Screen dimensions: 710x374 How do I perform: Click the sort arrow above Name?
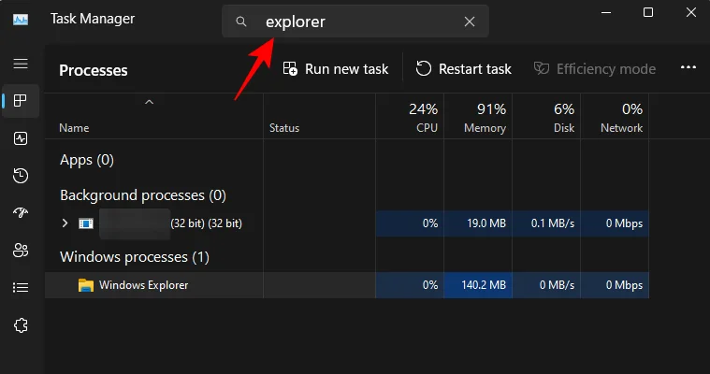coord(149,102)
